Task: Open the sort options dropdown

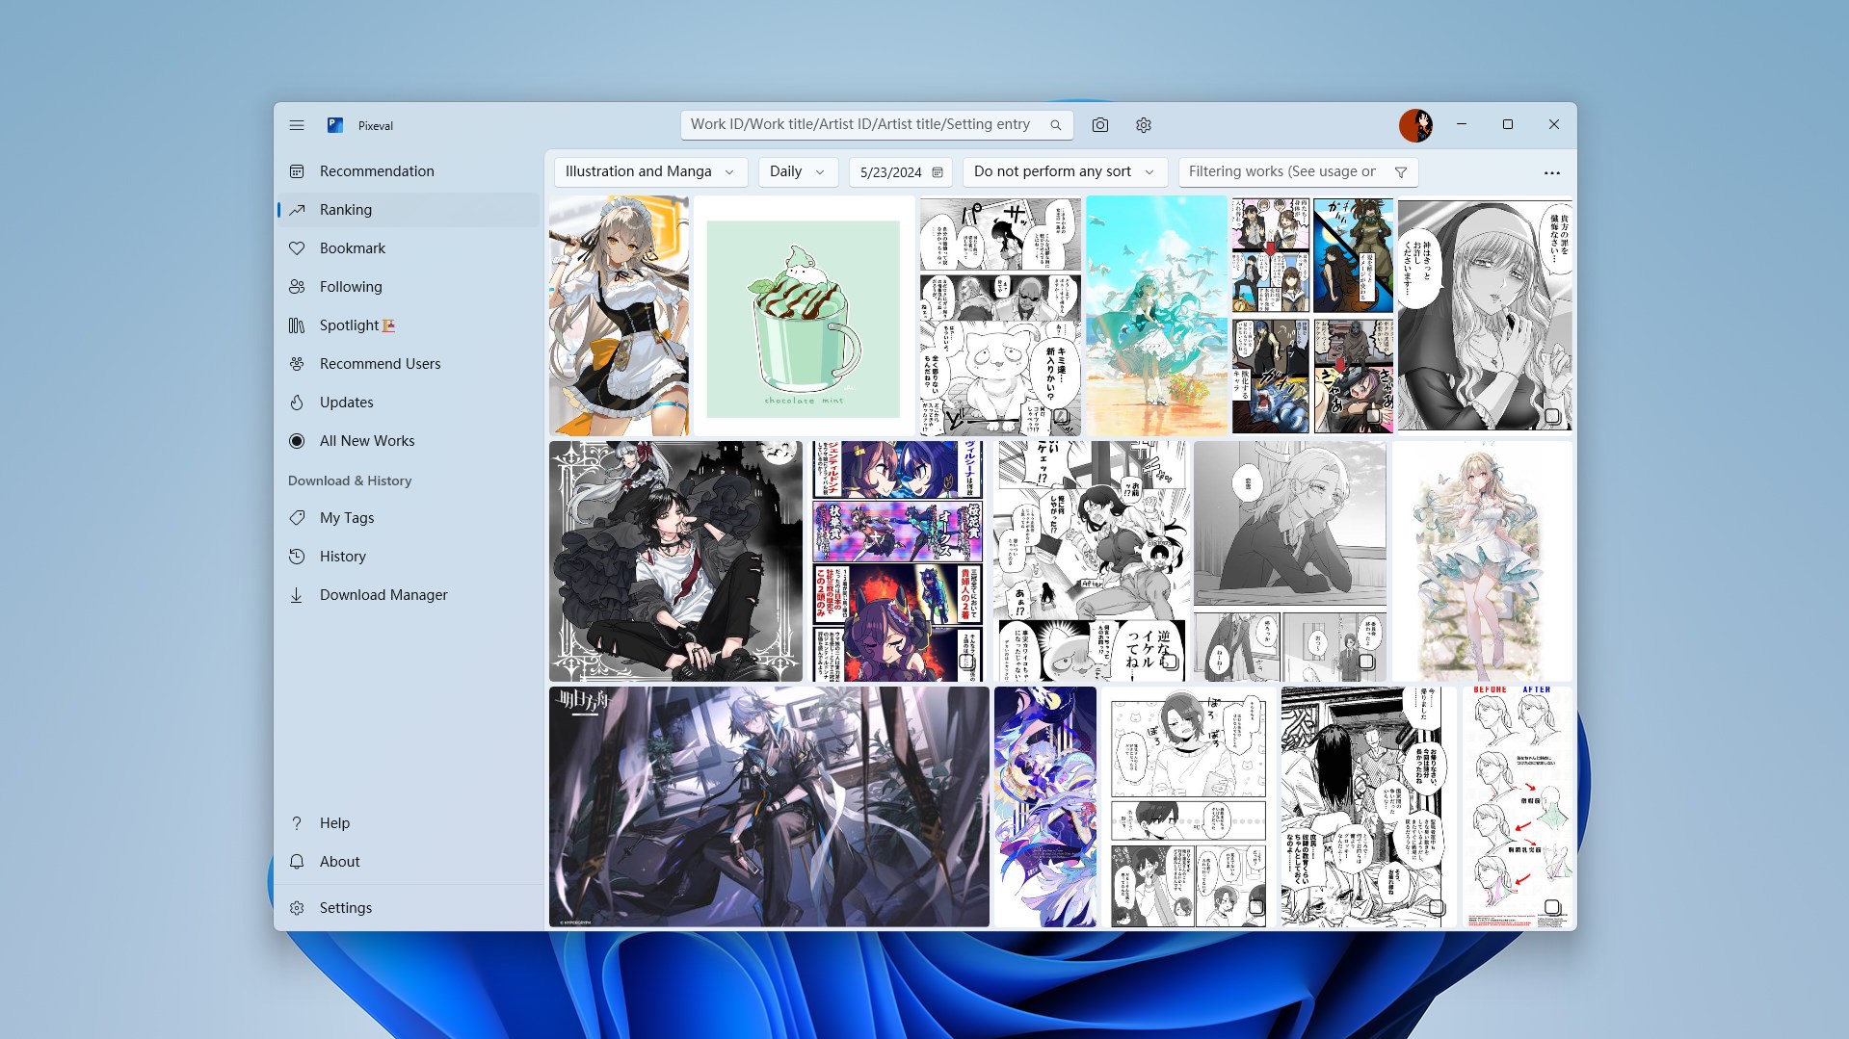Action: point(1064,171)
